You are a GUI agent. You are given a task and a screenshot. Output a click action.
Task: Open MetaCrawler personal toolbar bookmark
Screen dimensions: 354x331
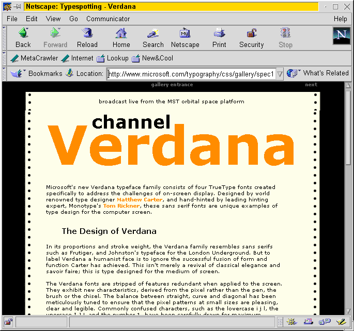pos(34,58)
